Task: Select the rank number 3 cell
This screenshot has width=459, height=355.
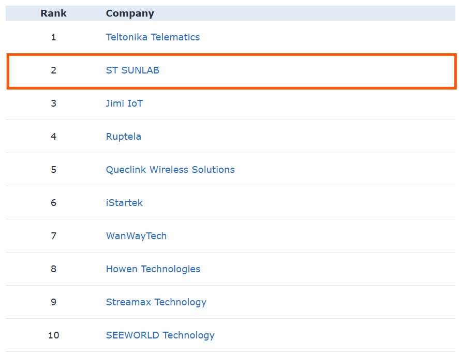Action: click(53, 103)
